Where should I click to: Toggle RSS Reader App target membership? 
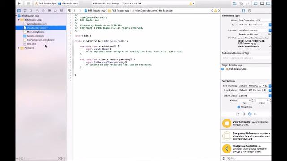point(222,69)
